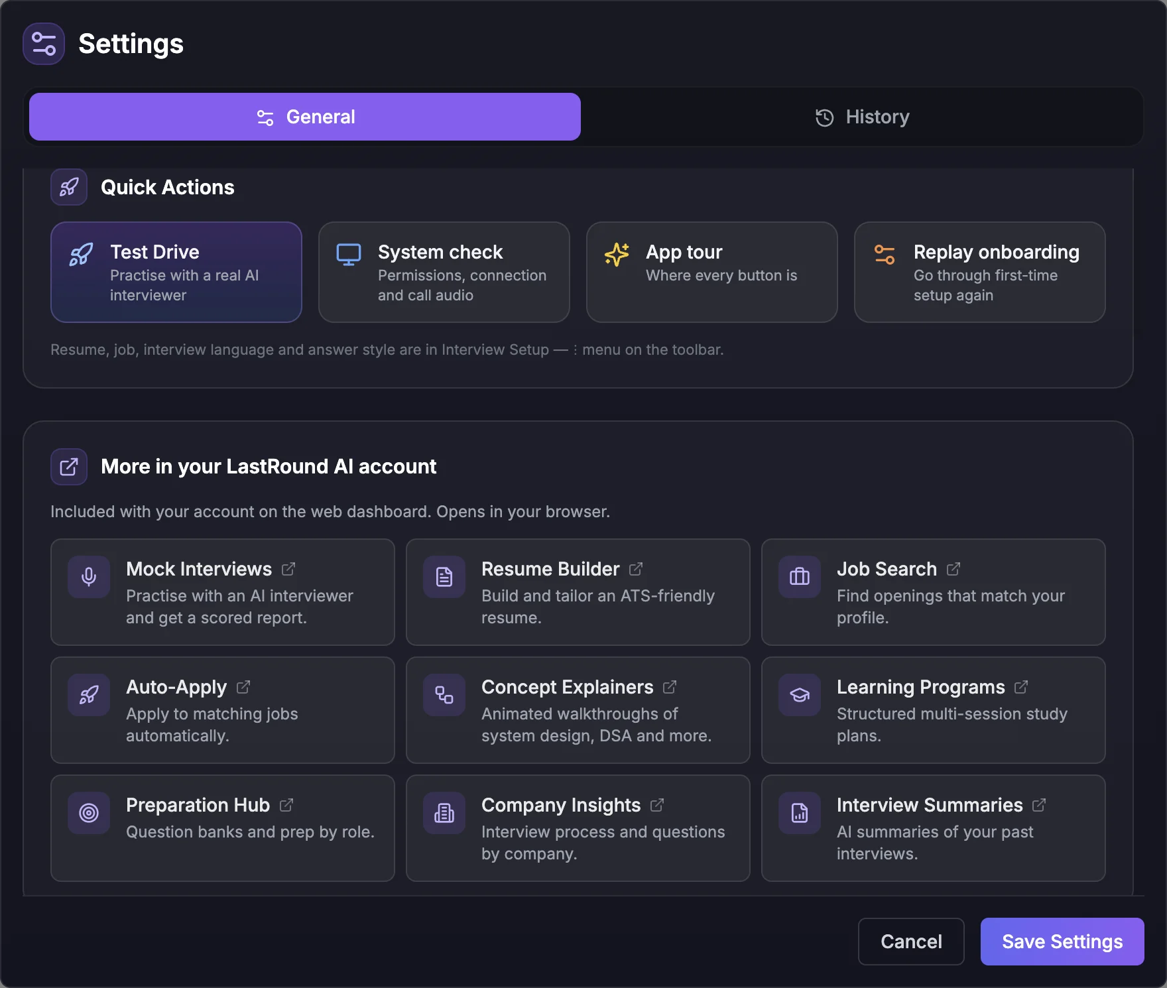
Task: Open the History tab
Action: 862,117
